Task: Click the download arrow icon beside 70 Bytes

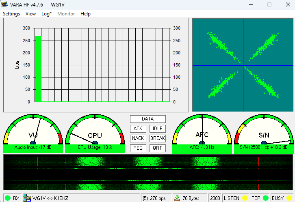Action: click(x=177, y=198)
